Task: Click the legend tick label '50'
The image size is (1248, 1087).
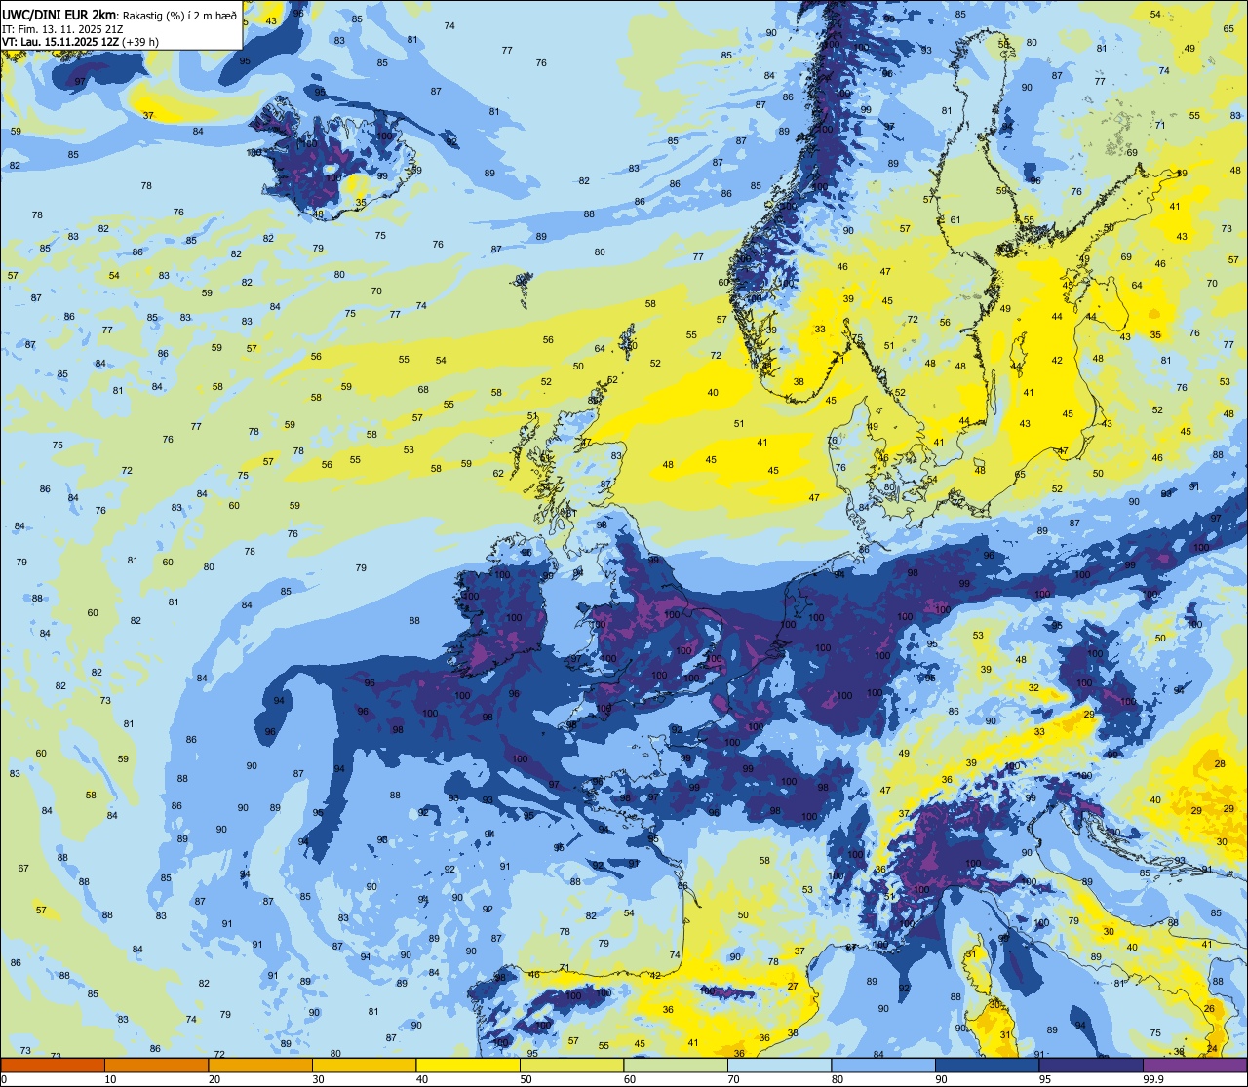Action: (x=526, y=1079)
